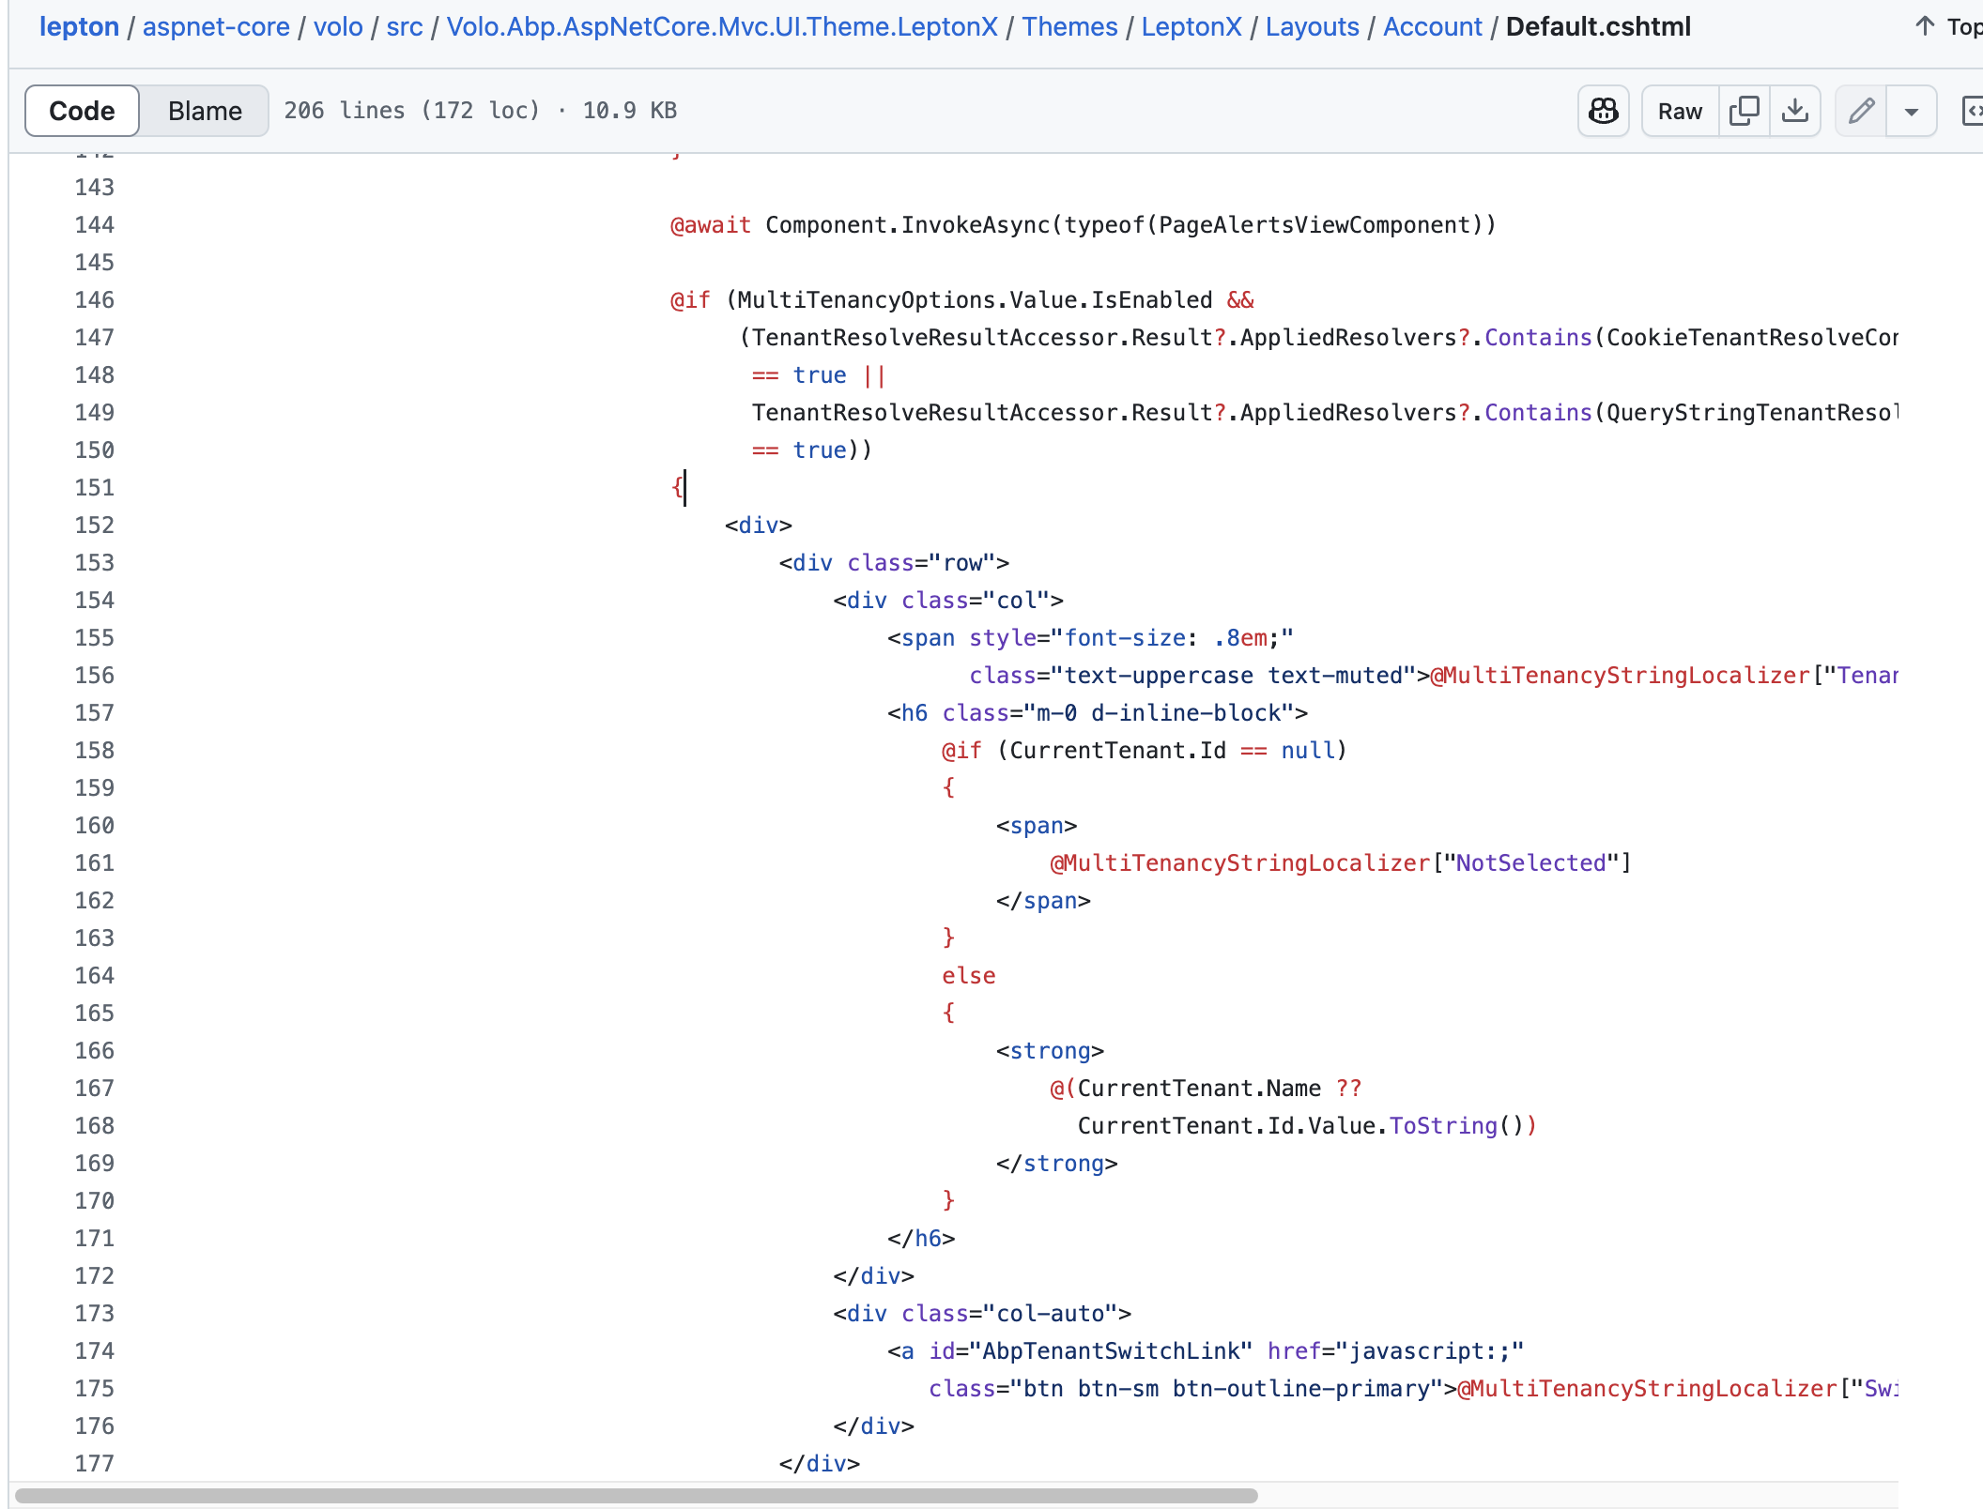Screen dimensions: 1983x1509
Task: Open the Raw file view
Action: tap(1680, 111)
